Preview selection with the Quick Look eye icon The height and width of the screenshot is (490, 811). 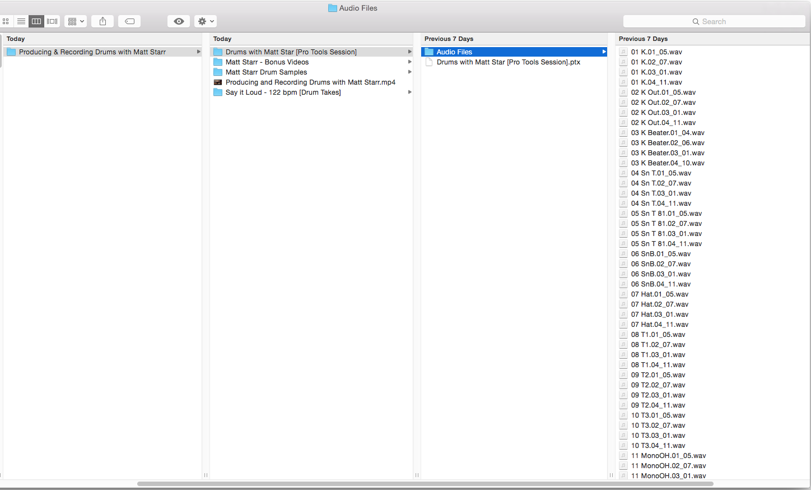(x=178, y=21)
